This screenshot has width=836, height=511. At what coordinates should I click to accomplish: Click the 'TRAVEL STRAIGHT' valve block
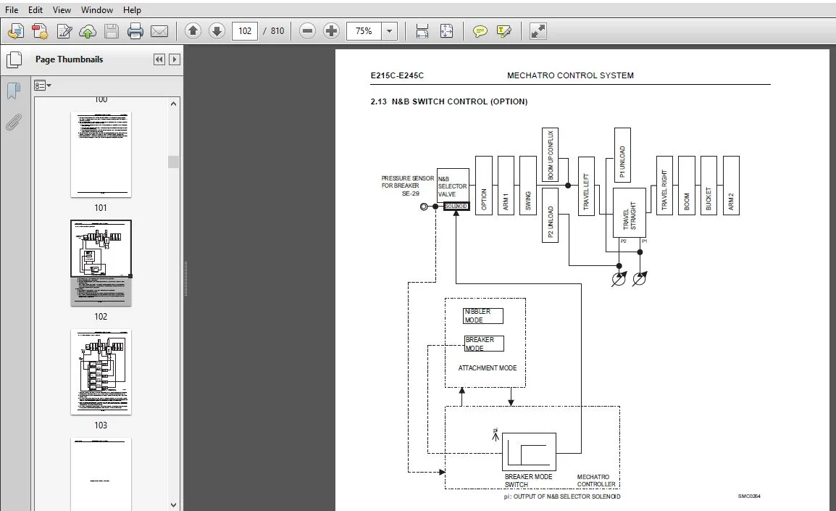coord(629,212)
